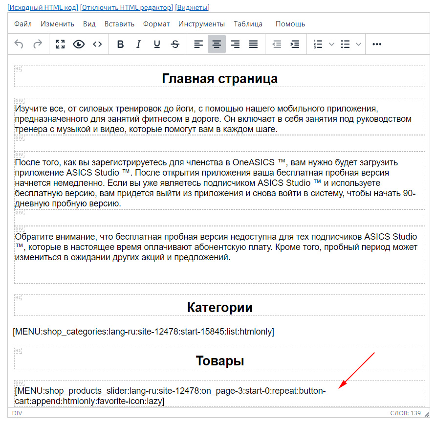Open the preview eye icon
436x427 pixels.
[79, 45]
